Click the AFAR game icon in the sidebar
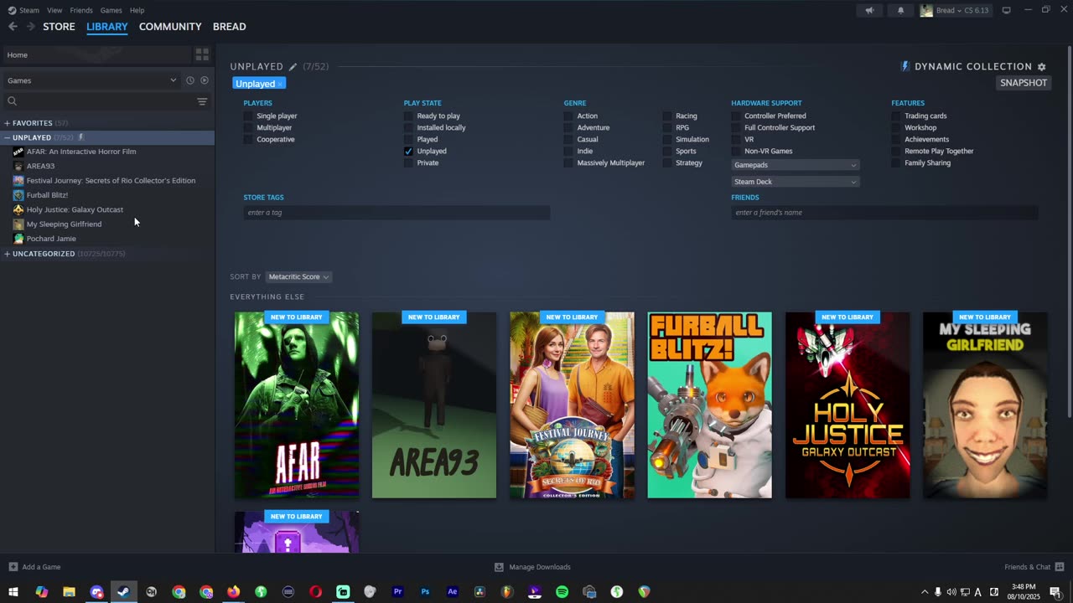Image resolution: width=1073 pixels, height=603 pixels. tap(18, 152)
